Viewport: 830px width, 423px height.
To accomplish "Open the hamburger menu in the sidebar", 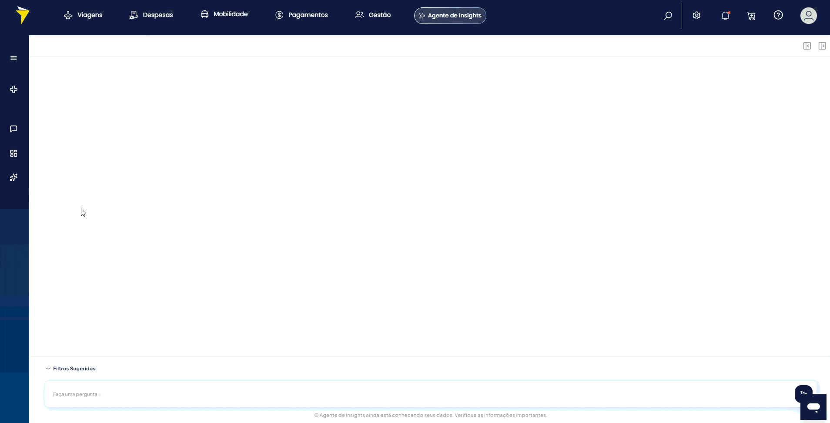I will 14,58.
